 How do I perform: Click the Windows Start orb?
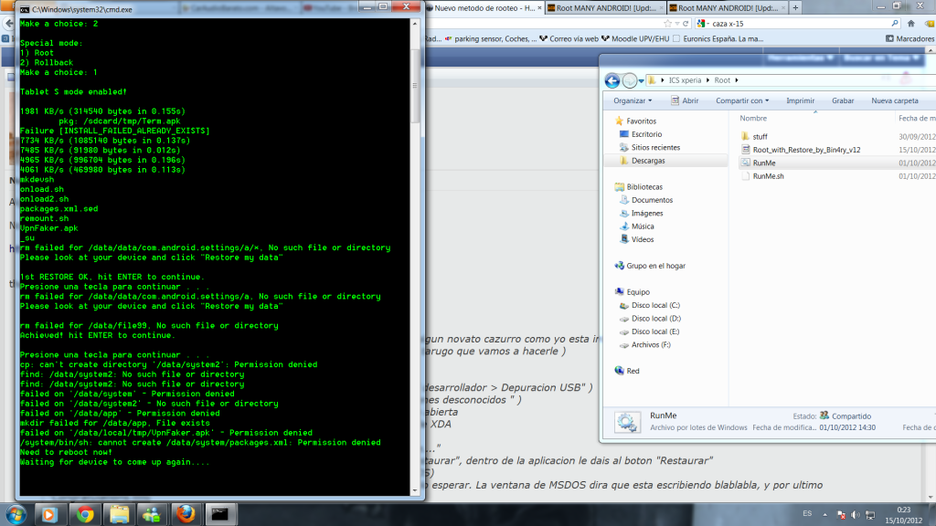click(16, 513)
